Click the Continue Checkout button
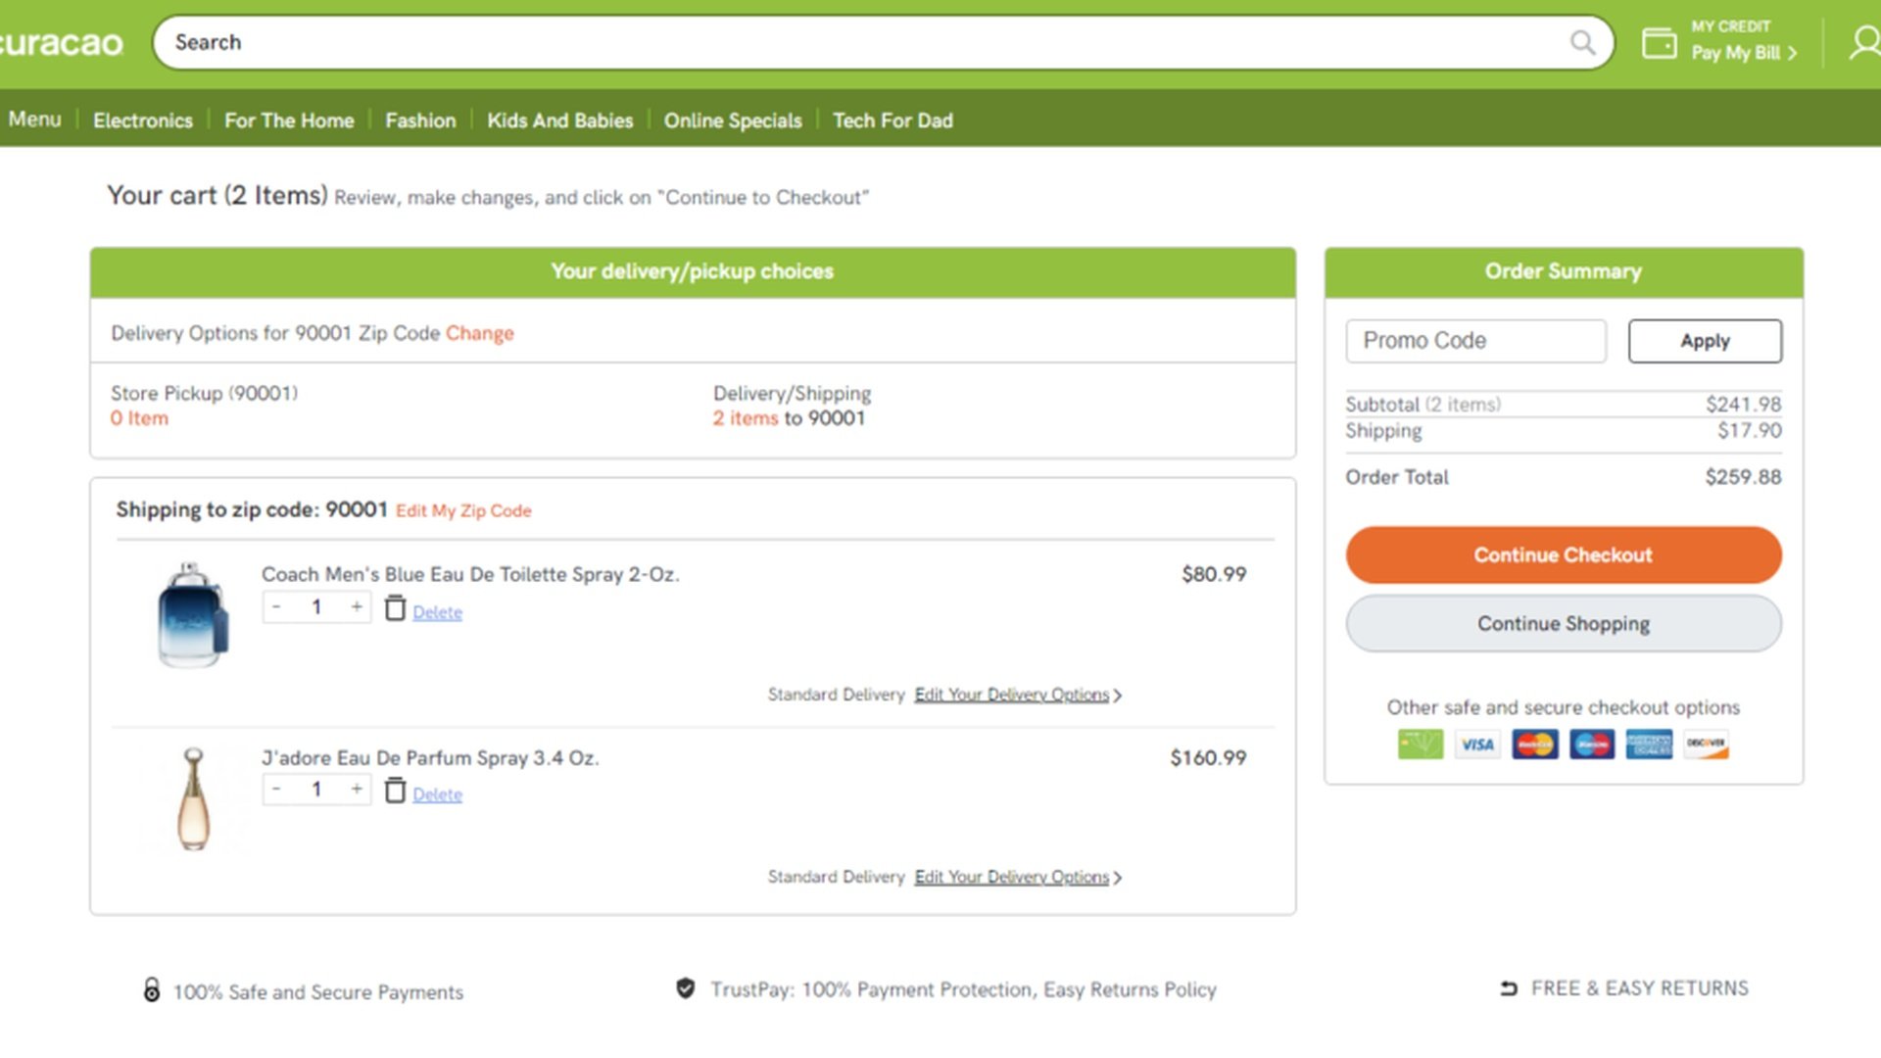Screen dimensions: 1881x1058 (1562, 554)
